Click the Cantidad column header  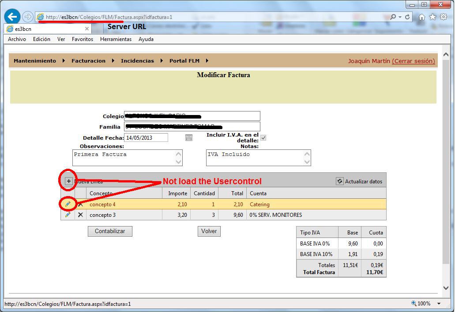pos(204,193)
